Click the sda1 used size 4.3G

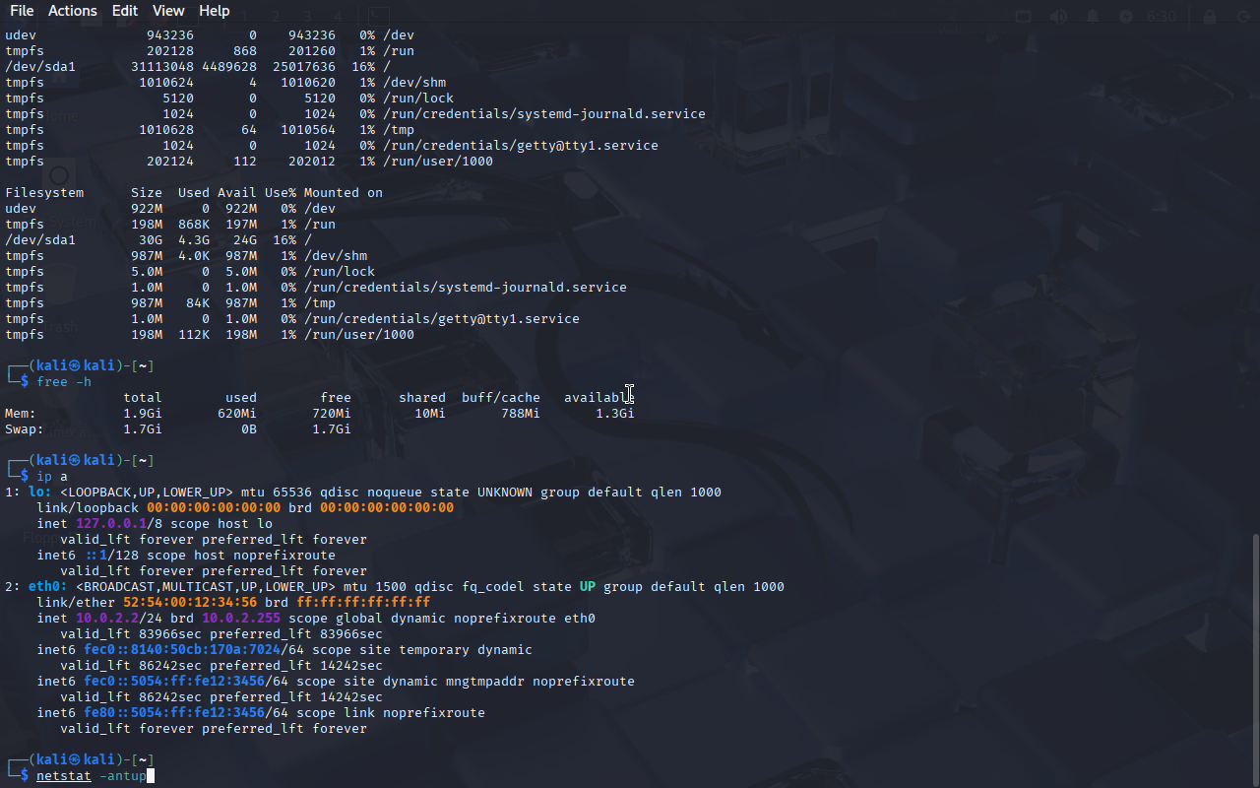[194, 240]
